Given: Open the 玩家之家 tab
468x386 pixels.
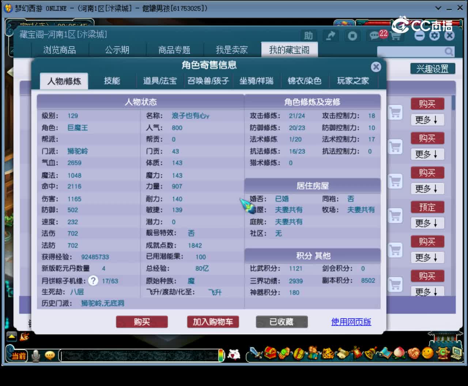Looking at the screenshot, I should (353, 81).
